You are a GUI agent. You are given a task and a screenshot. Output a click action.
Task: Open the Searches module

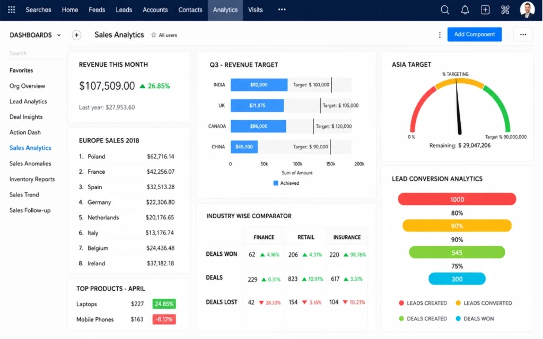(x=38, y=10)
